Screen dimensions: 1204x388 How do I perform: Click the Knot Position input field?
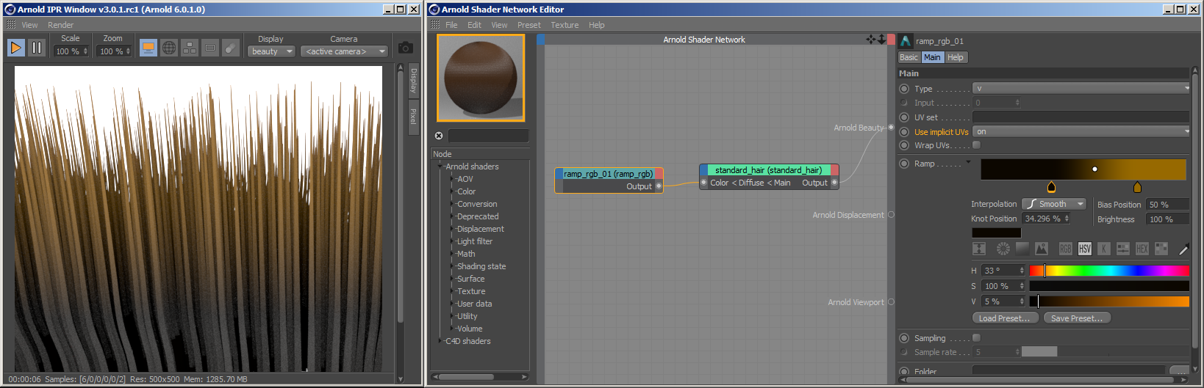click(1046, 219)
